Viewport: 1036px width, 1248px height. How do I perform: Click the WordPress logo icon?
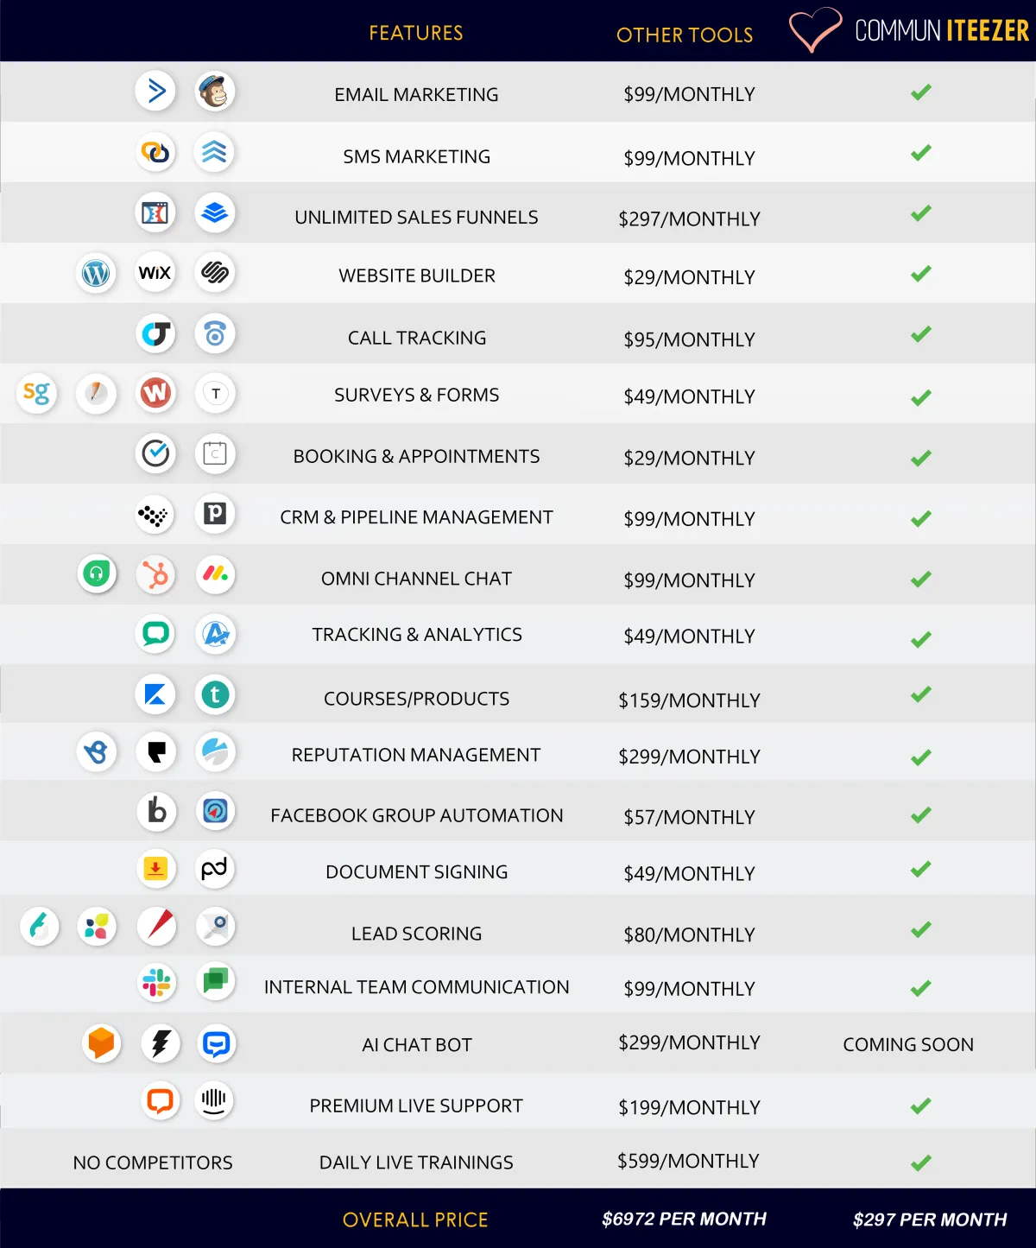(96, 273)
